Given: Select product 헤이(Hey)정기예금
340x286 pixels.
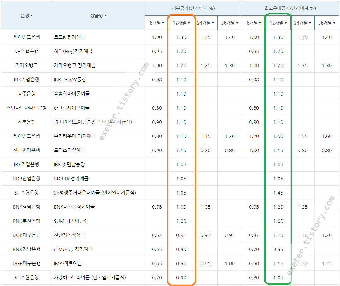Looking at the screenshot, I should [x=73, y=51].
